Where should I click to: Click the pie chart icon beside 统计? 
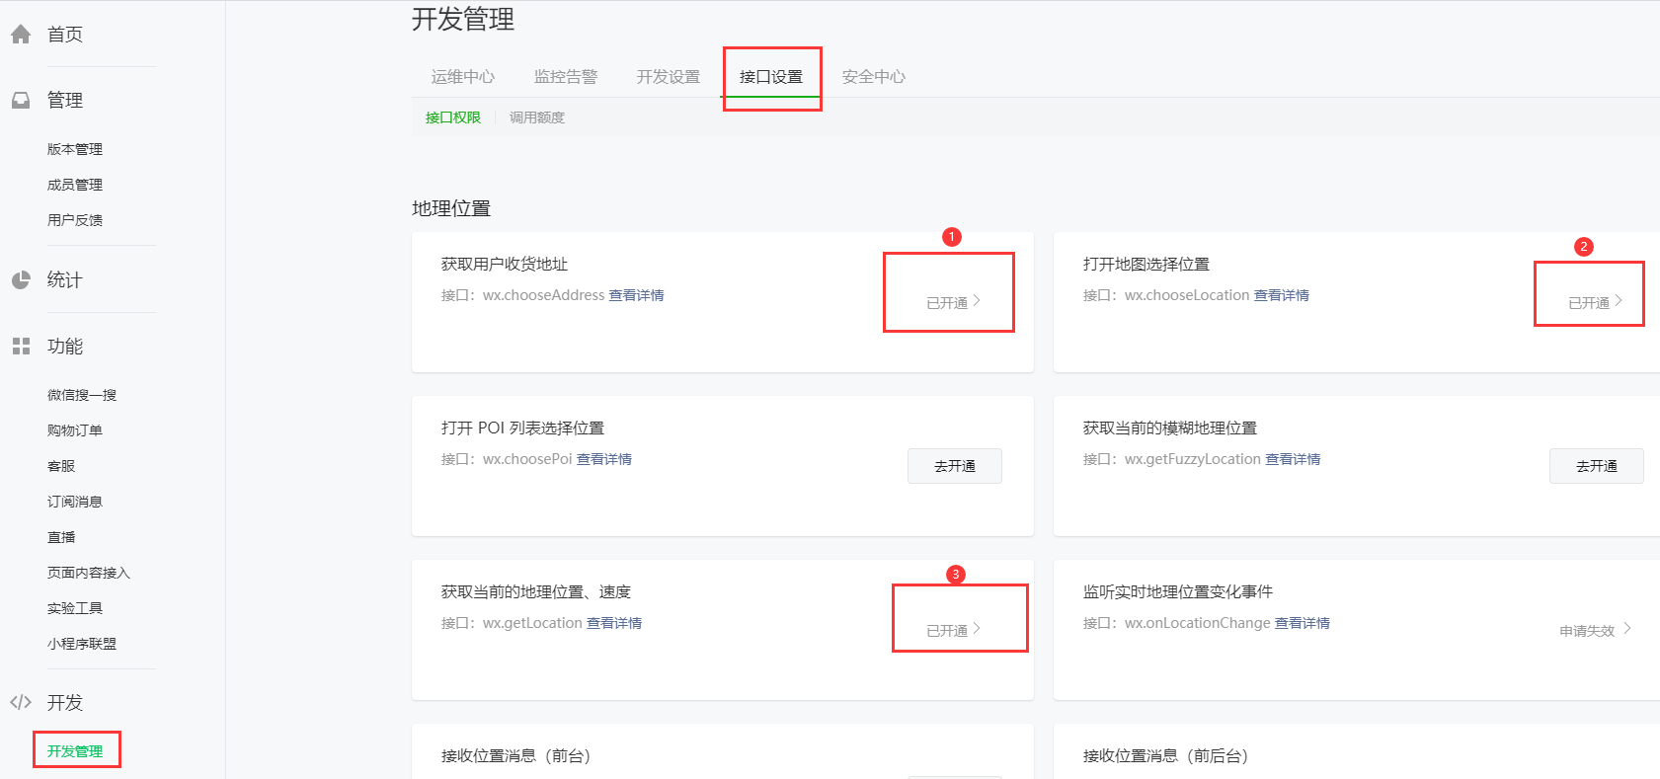pos(21,280)
